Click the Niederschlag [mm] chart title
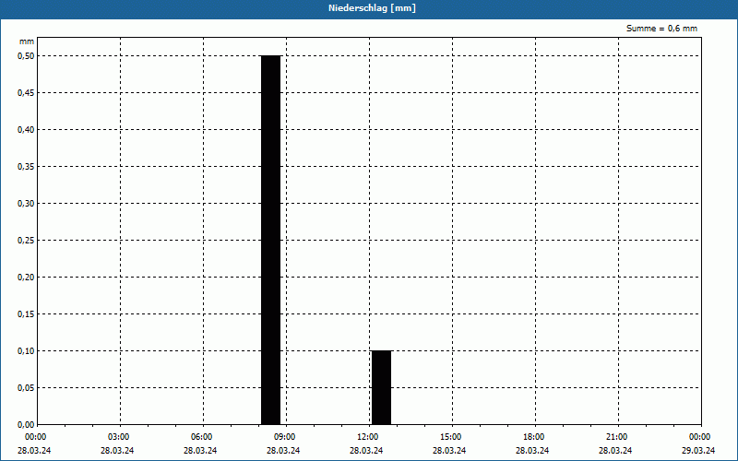Screen dimensions: 738x461 pos(372,8)
